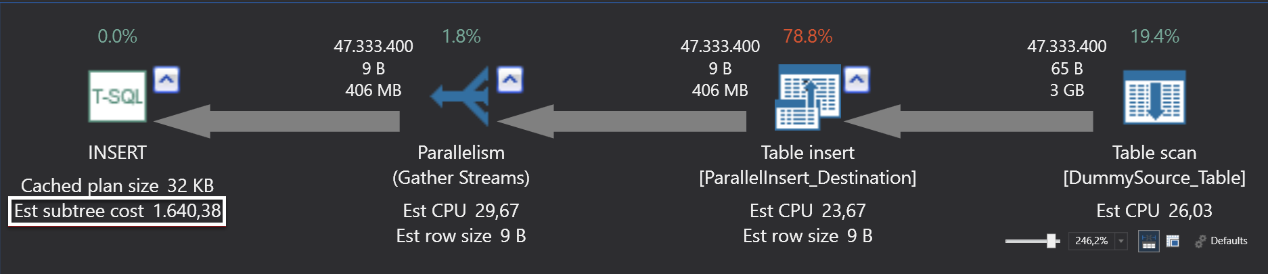Screen dimensions: 1268x274
Task: Click the 246,2% zoom value field
Action: 1091,241
